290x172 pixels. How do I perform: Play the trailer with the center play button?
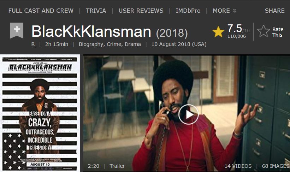(x=189, y=114)
